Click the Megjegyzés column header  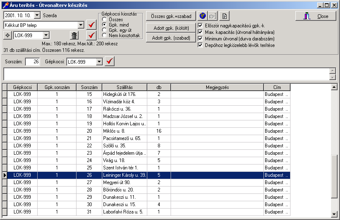tap(217, 87)
